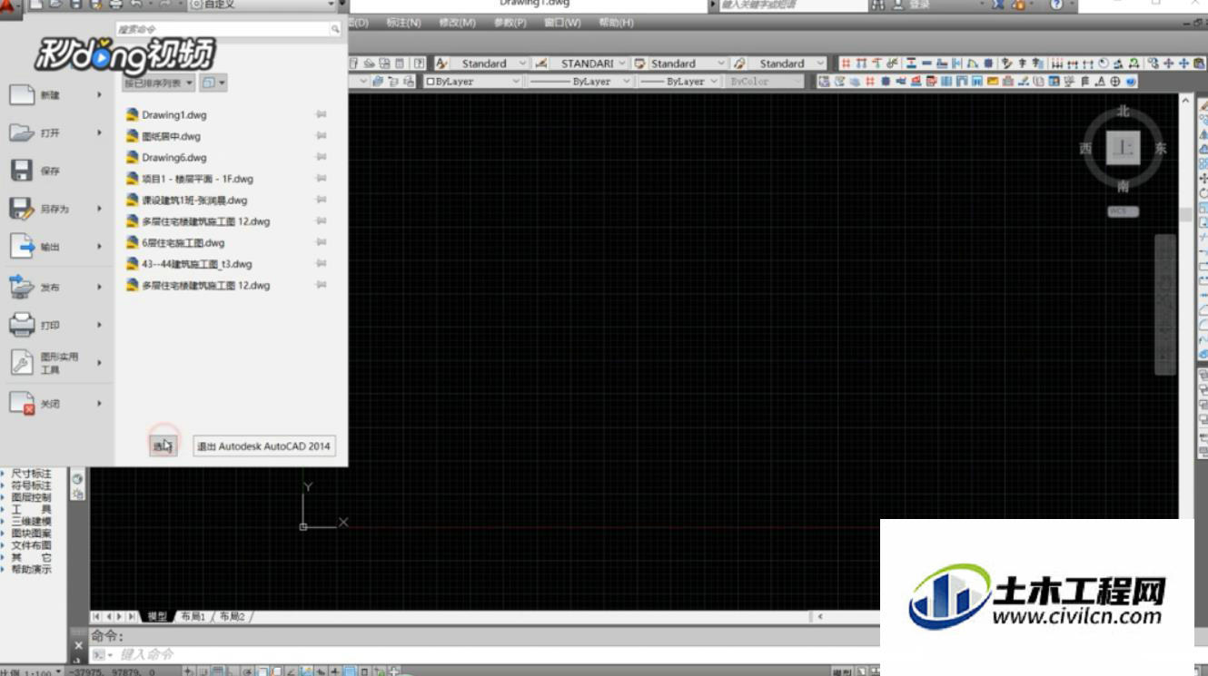Screen dimensions: 1208x676
Task: Click the Print (打印) printer icon
Action: click(22, 325)
